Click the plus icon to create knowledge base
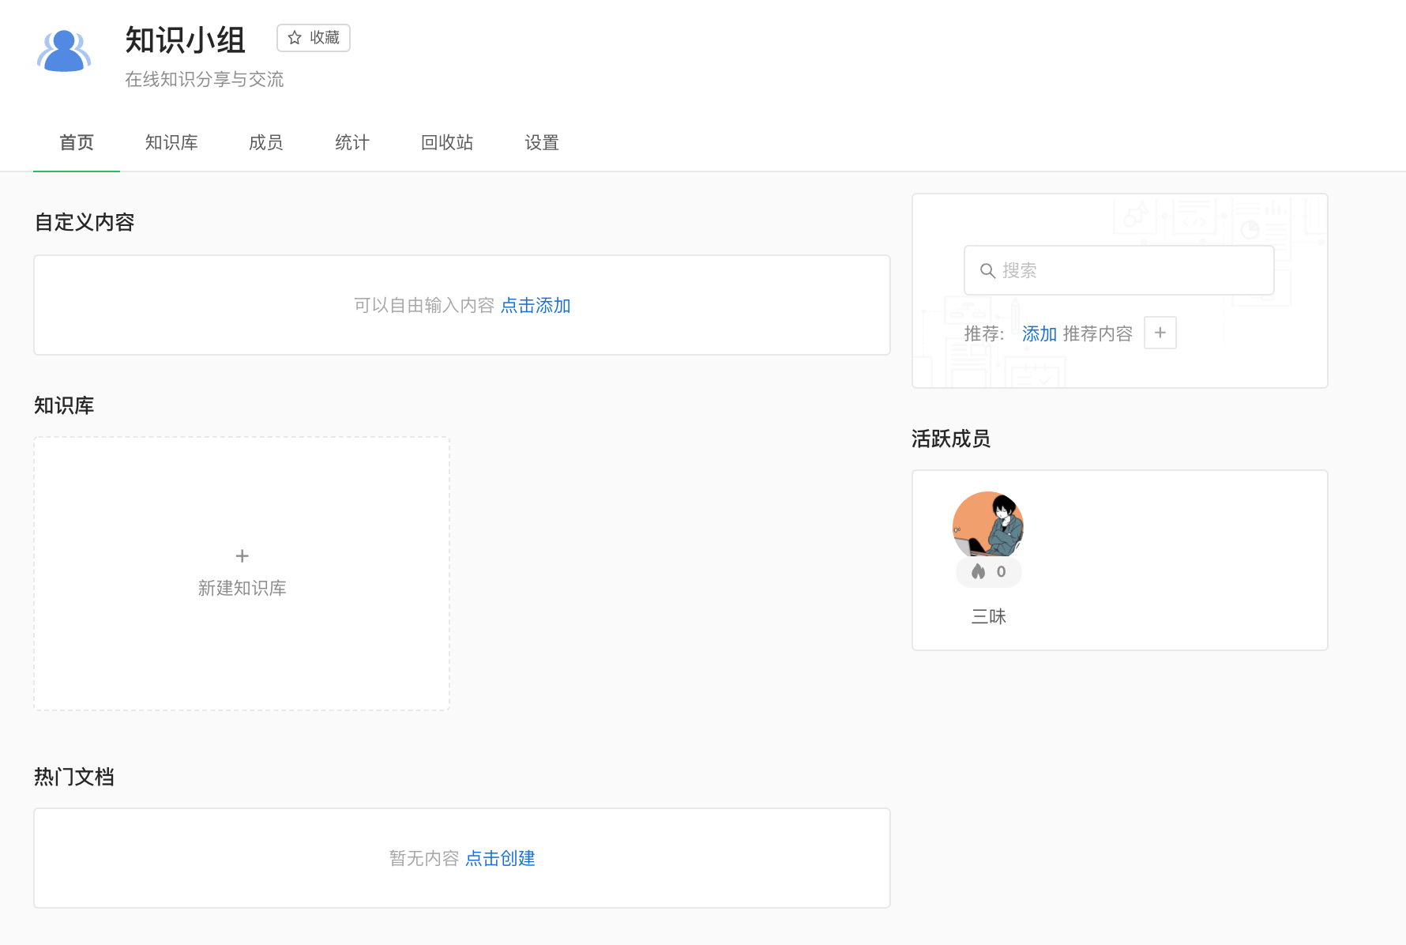1406x945 pixels. [242, 556]
